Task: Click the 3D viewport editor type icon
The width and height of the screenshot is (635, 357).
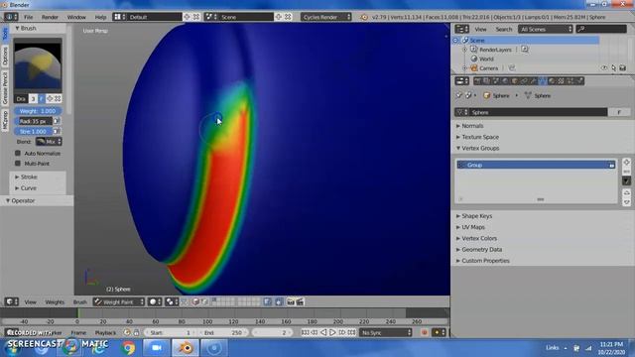Action: [11, 301]
